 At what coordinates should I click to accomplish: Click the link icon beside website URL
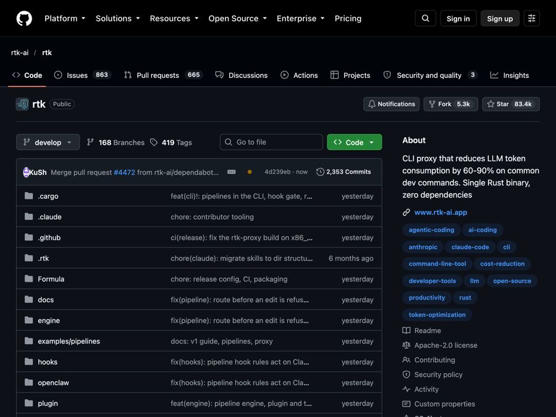tap(406, 213)
